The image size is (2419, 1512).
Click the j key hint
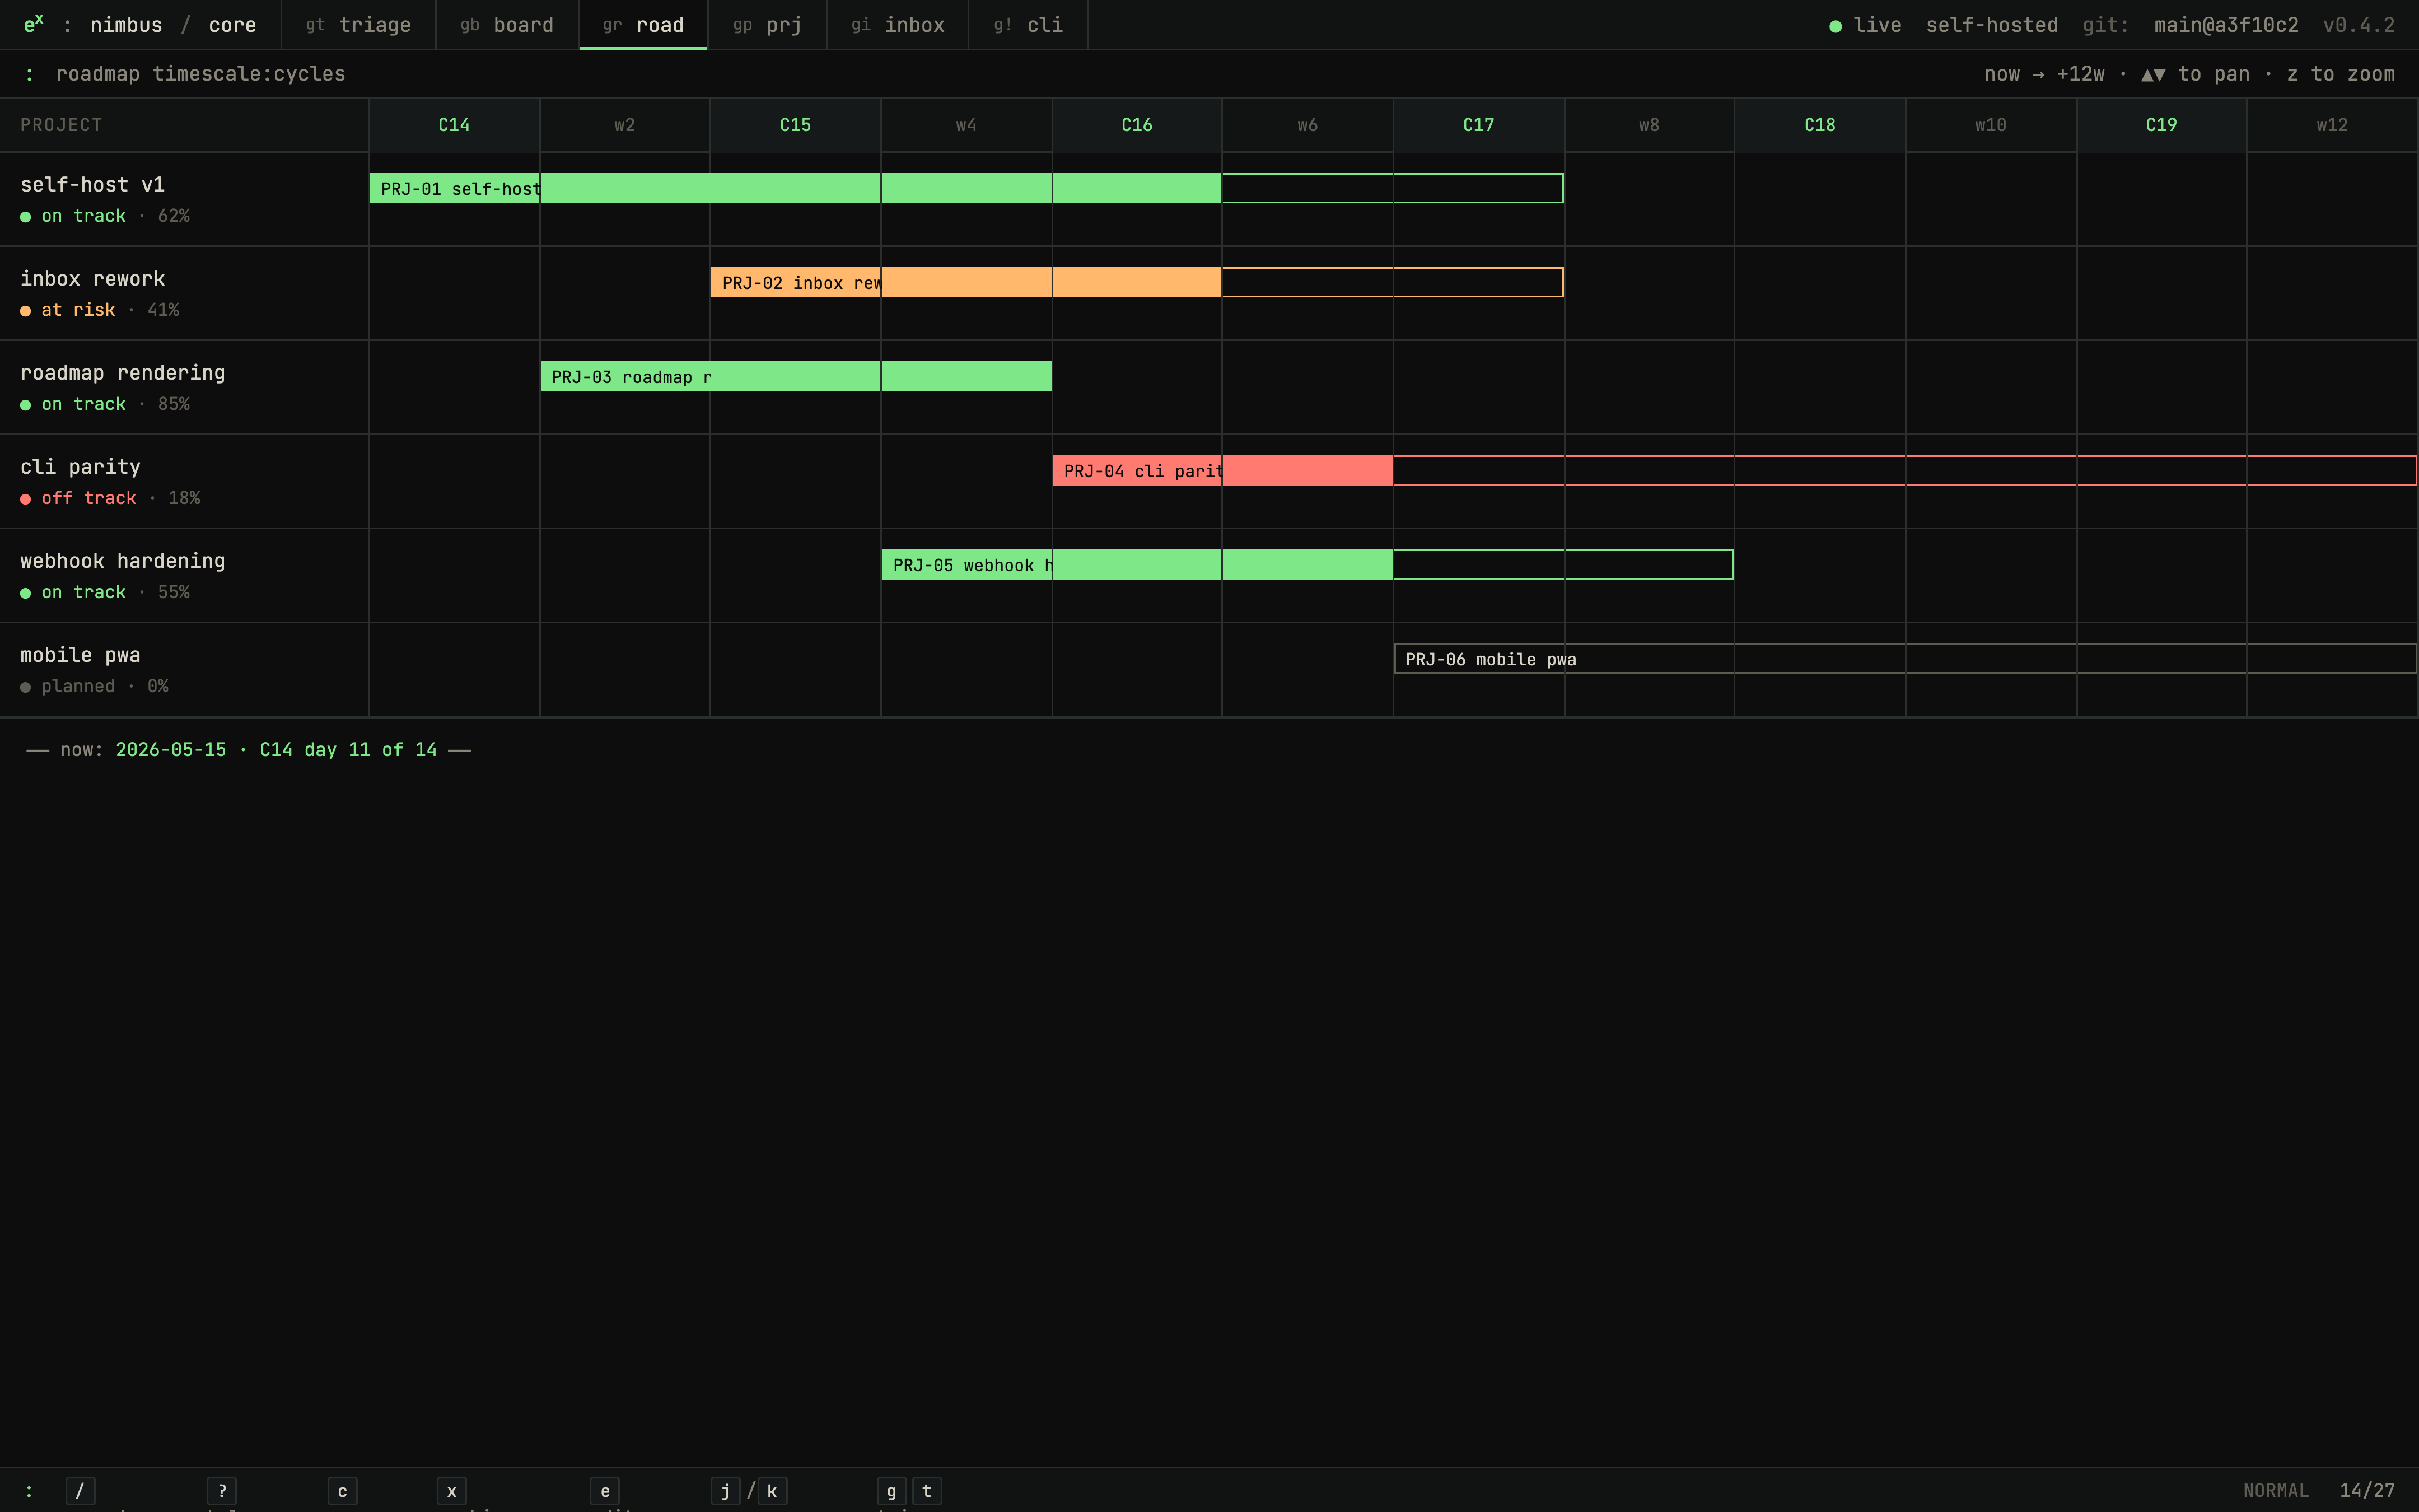[x=726, y=1491]
